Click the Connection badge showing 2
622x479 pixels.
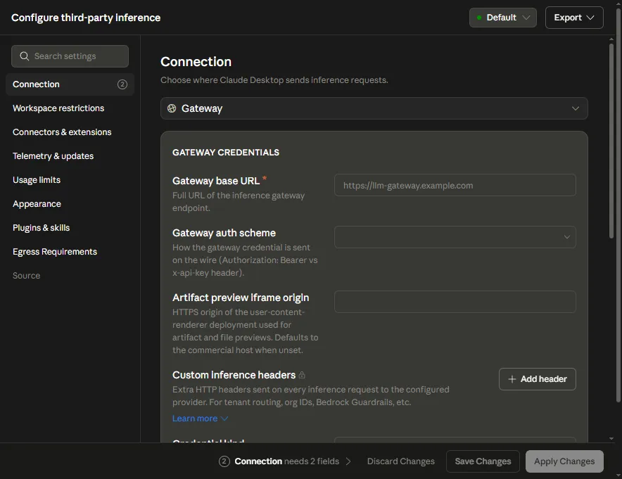point(122,84)
